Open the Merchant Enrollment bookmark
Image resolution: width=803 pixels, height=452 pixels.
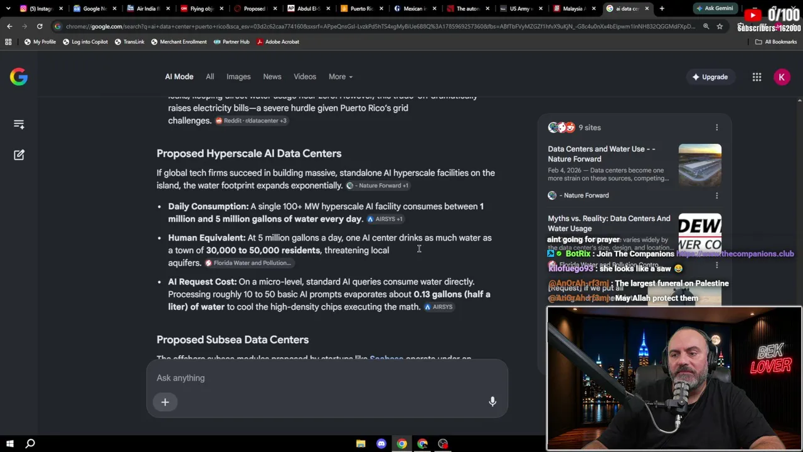coord(179,41)
